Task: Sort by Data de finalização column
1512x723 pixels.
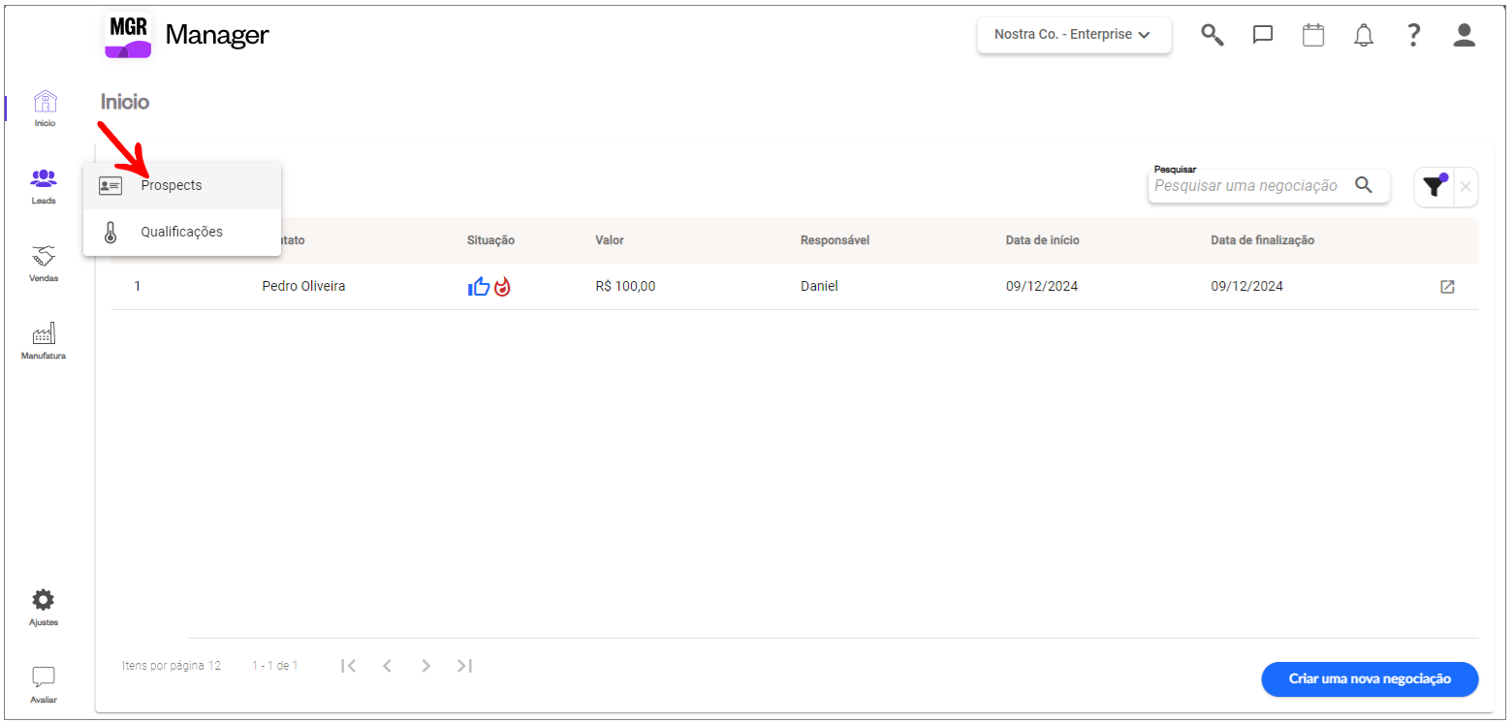Action: click(x=1262, y=240)
